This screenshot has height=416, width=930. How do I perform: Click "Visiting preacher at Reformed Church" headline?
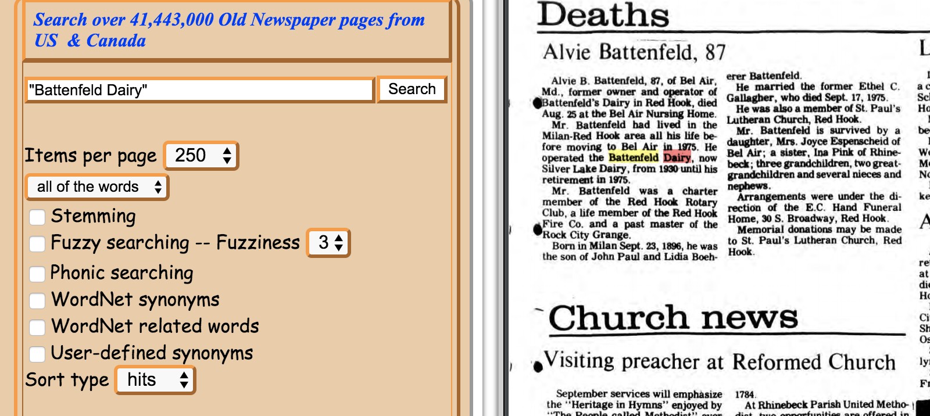tap(720, 361)
